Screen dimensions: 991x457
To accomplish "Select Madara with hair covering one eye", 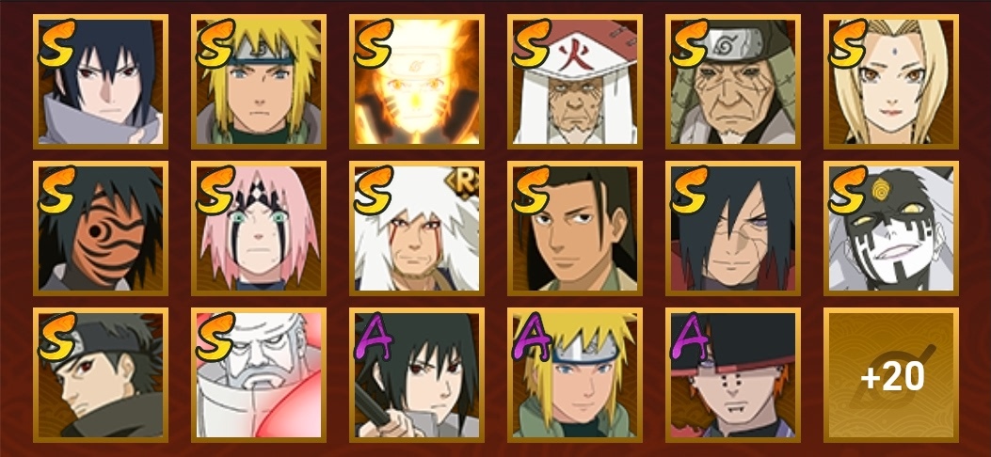I will click(x=732, y=228).
